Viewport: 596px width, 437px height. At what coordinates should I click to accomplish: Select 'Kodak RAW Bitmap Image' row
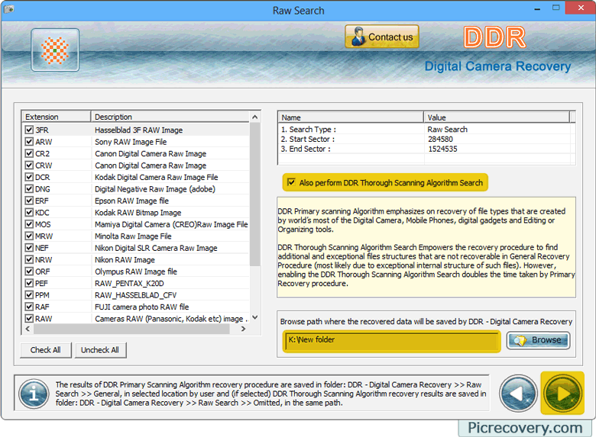coord(136,213)
